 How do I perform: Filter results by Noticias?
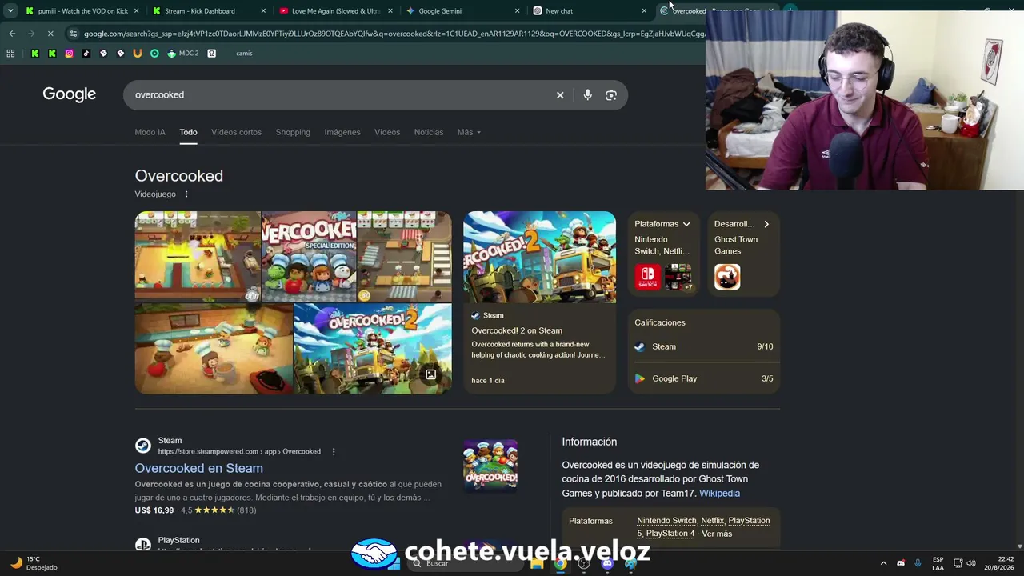click(429, 132)
